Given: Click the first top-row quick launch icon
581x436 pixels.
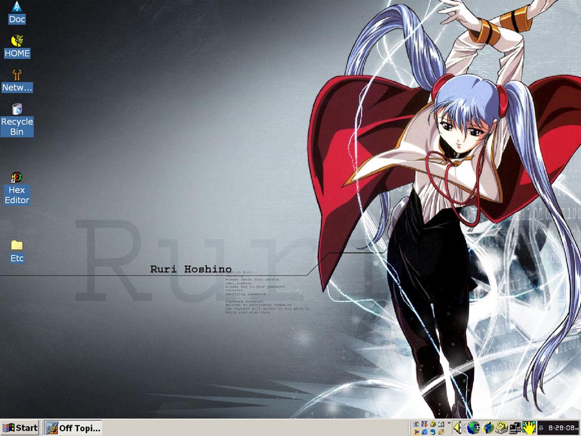Looking at the screenshot, I should pos(416,424).
